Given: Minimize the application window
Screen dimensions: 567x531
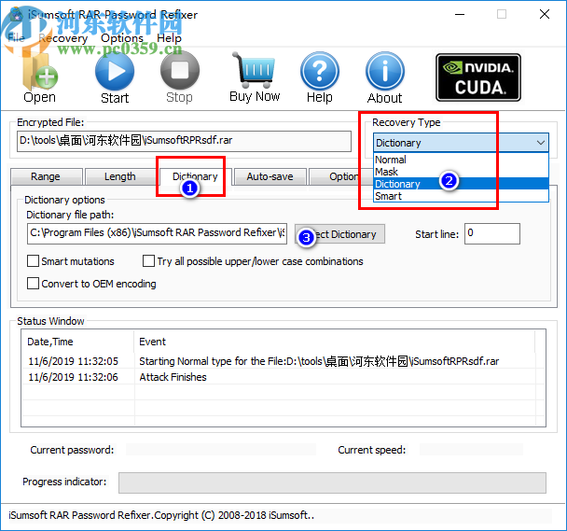Looking at the screenshot, I should 460,15.
